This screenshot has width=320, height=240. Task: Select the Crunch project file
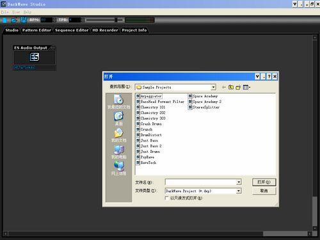tap(145, 129)
